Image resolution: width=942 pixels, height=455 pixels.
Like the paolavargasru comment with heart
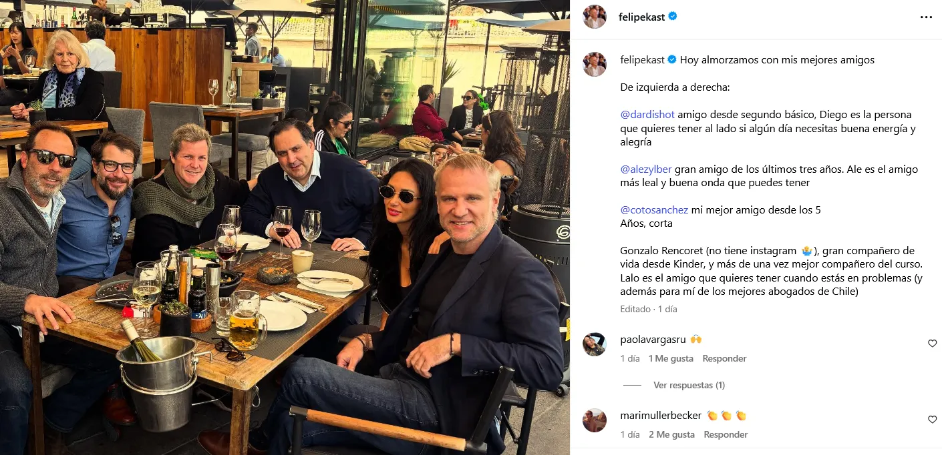[932, 344]
